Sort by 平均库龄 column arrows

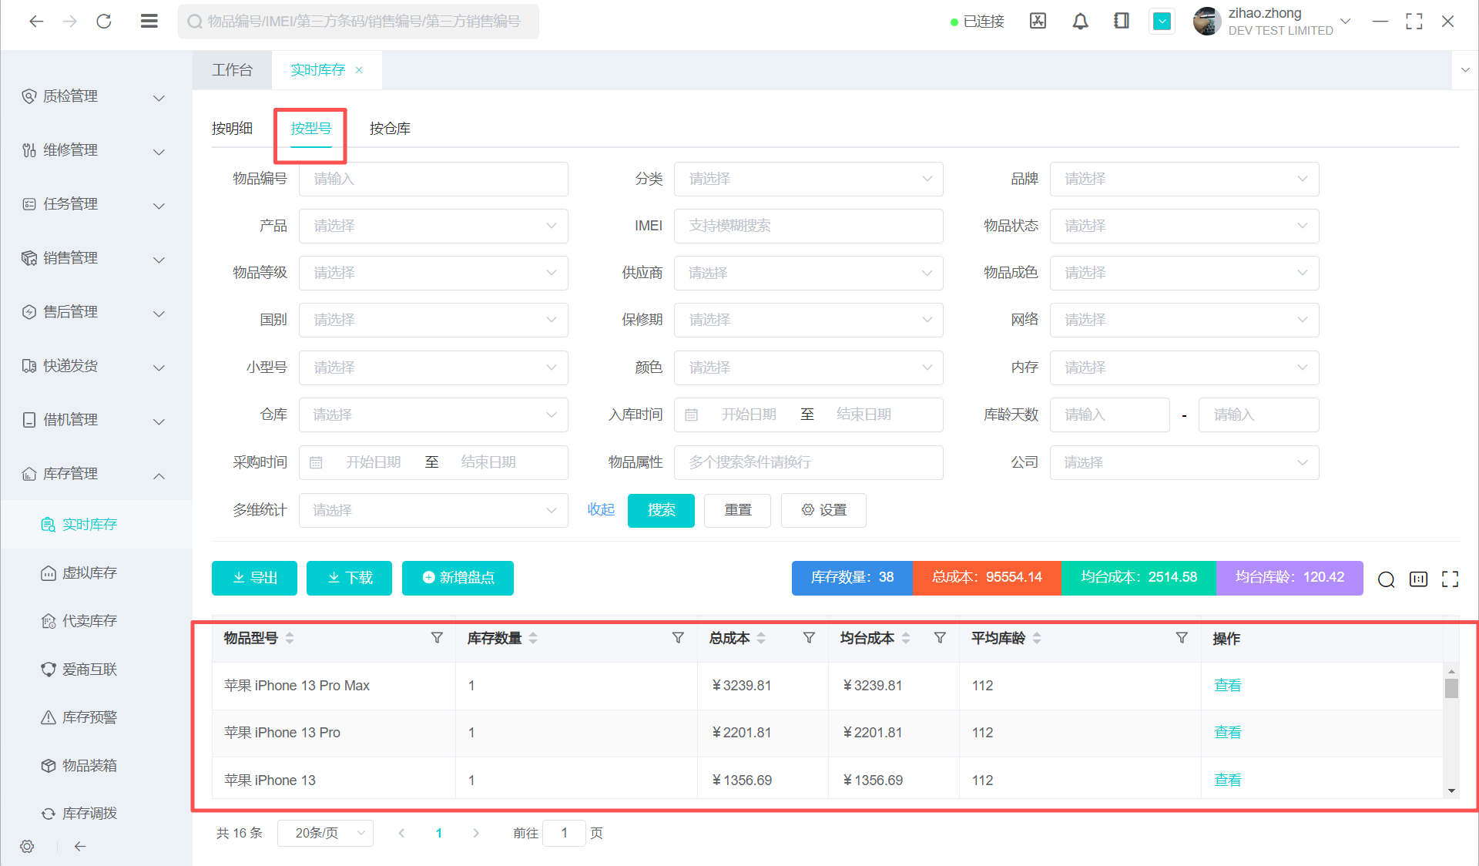click(1037, 638)
